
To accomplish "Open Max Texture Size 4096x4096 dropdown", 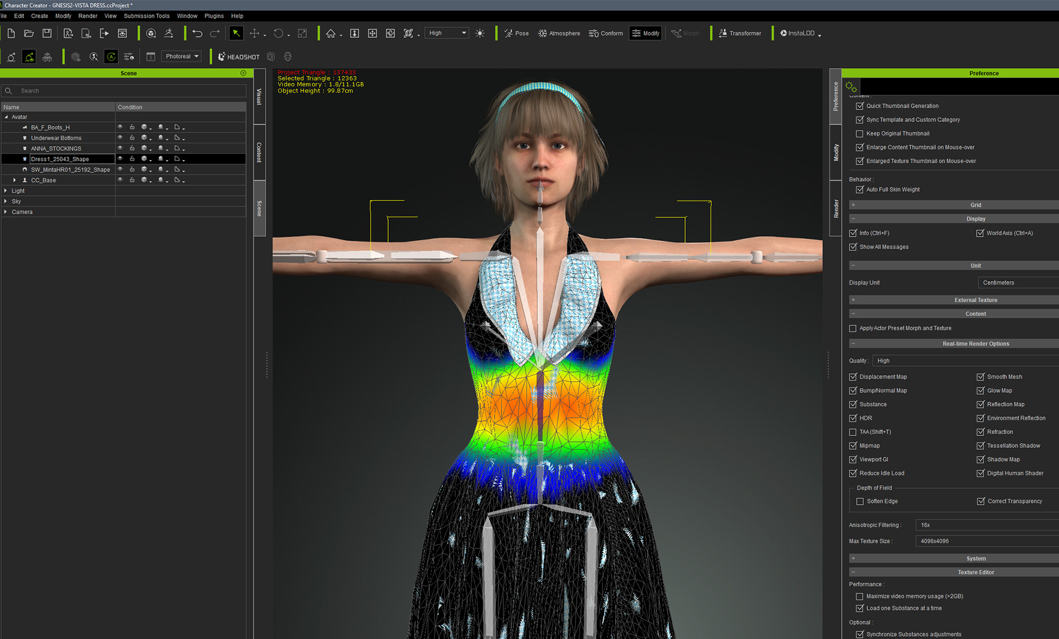I will 987,541.
